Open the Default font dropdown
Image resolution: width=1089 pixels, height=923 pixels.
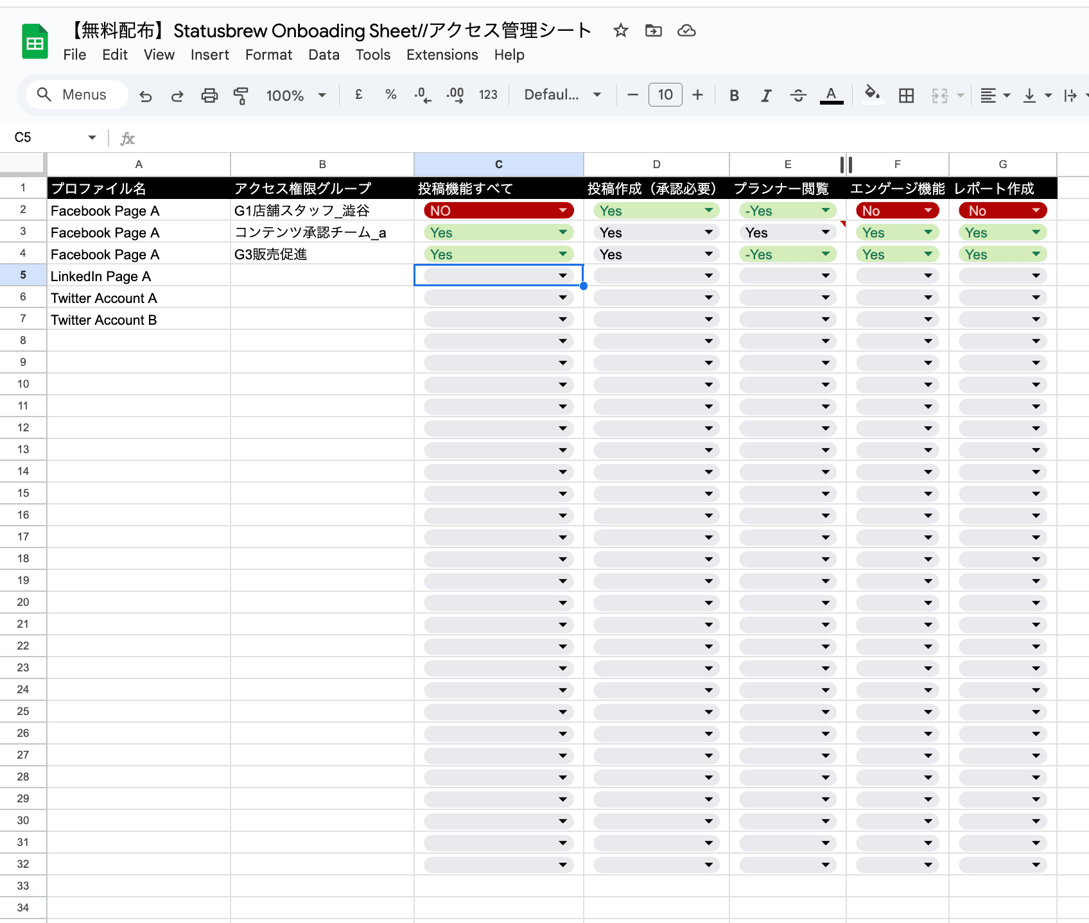(x=562, y=95)
